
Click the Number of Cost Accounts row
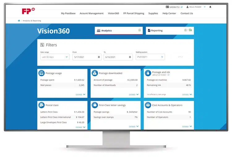coord(169,112)
